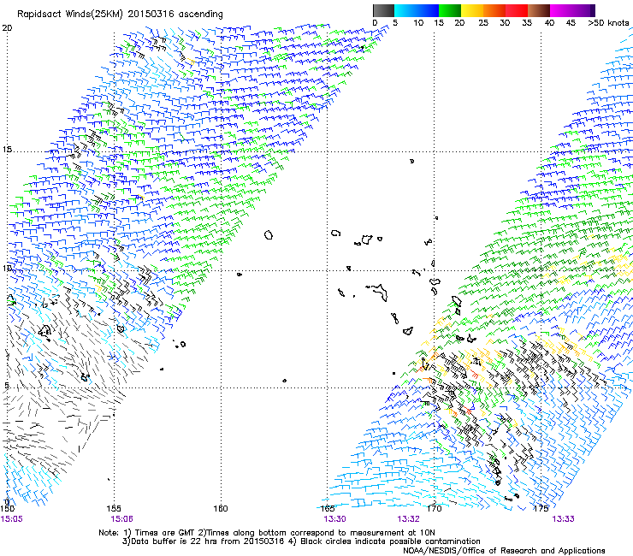The width and height of the screenshot is (633, 556).
Task: Click latitude label '20' on left axis
Action: click(x=7, y=28)
